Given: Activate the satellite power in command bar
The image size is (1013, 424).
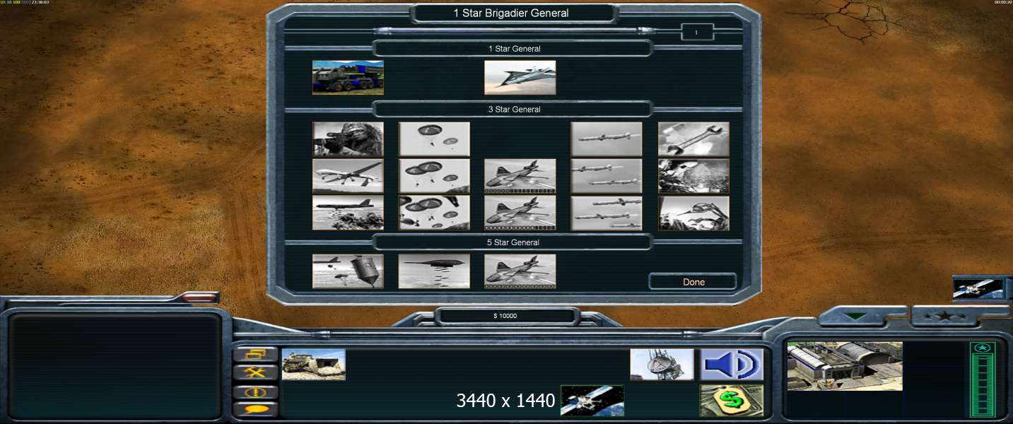Looking at the screenshot, I should (x=592, y=401).
